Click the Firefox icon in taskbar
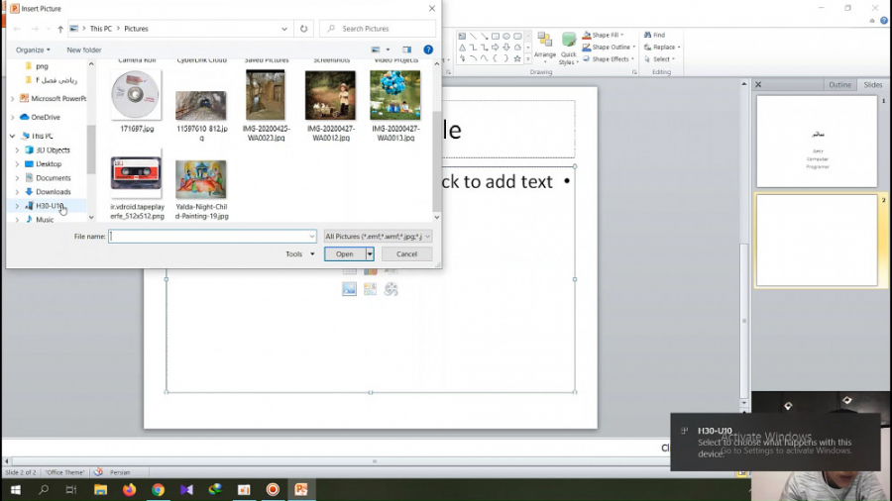Screen dimensions: 892x501 (x=129, y=489)
